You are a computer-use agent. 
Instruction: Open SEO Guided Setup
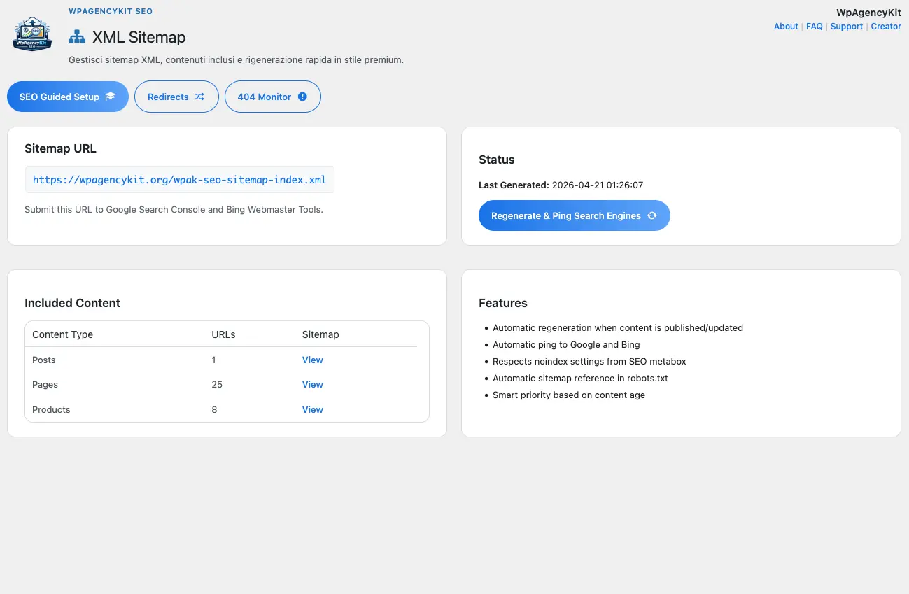(x=68, y=97)
